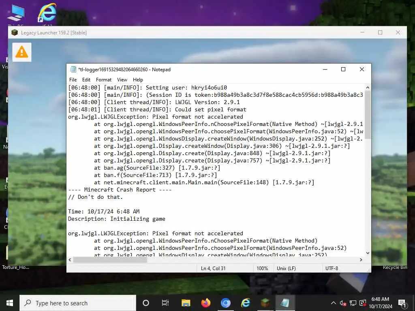Minimize the Notepad window
This screenshot has height=311, width=415.
pos(325,69)
